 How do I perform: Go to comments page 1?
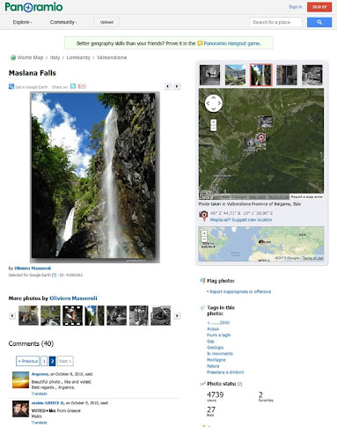[x=44, y=361]
